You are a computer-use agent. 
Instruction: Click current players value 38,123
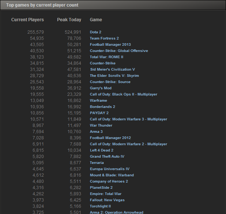[37, 57]
